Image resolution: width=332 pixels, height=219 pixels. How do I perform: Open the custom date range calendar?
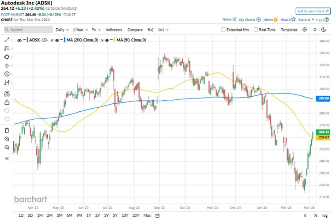point(158,215)
